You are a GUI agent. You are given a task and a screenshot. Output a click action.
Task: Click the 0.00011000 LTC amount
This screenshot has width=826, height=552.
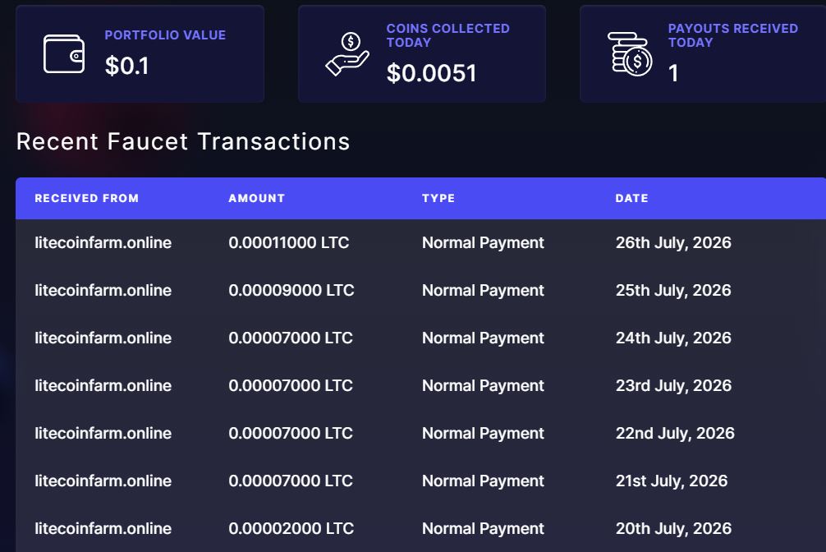(289, 242)
